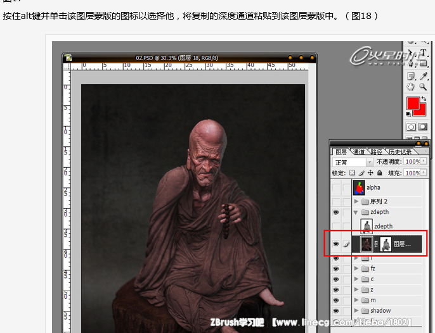Select the Zoom magnifier tool

(x=423, y=87)
